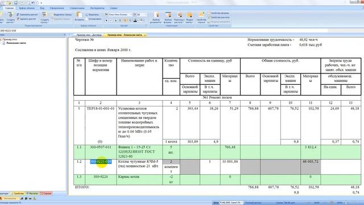This screenshot has width=364, height=205.
Task: Click the Материалы bottom toolbar button
Action: [x=9, y=199]
